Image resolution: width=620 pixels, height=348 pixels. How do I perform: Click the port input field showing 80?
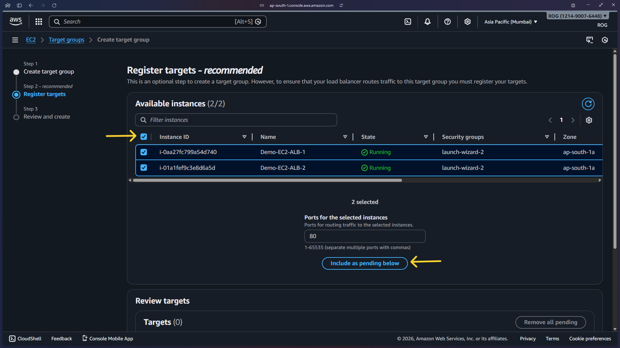(365, 236)
